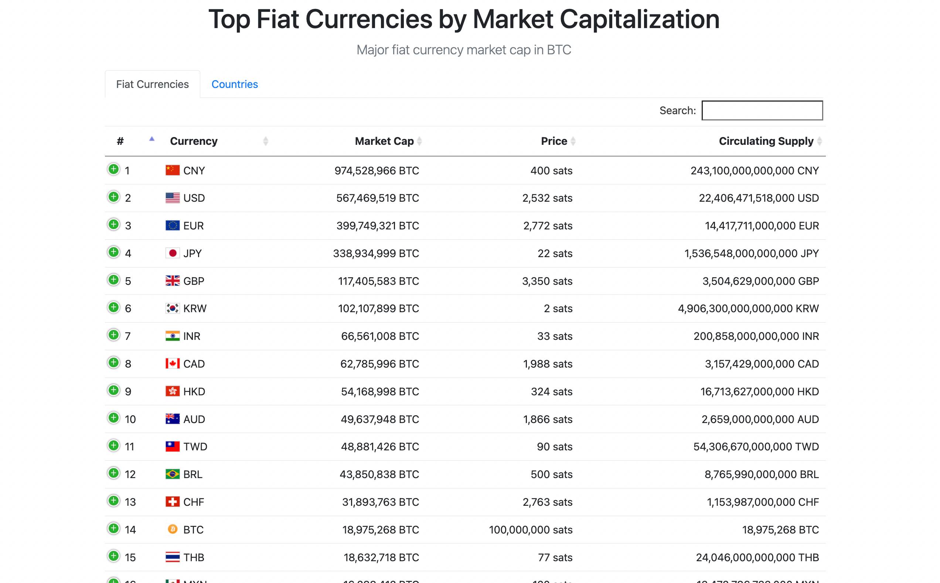This screenshot has width=940, height=583.
Task: Click the Bitcoin logo icon
Action: click(172, 529)
